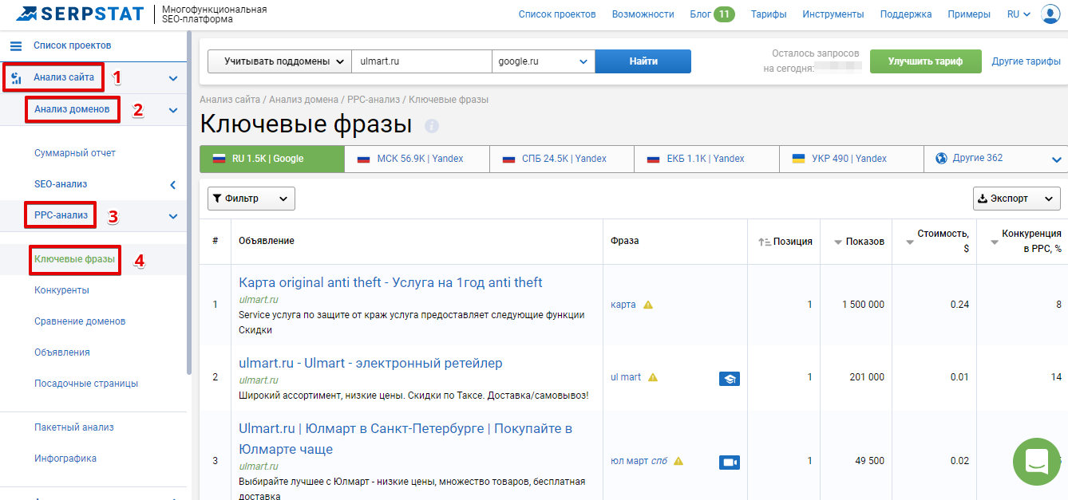Click the info icon next to Ключевые фразы heading
Viewport: 1068px width, 500px height.
(432, 126)
